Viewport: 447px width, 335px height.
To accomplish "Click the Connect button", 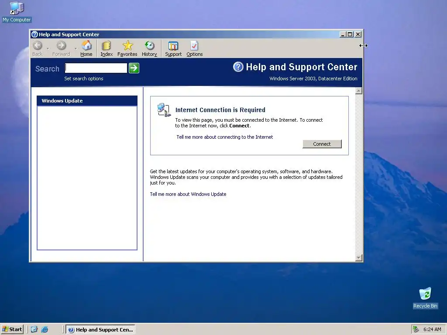I will coord(322,144).
